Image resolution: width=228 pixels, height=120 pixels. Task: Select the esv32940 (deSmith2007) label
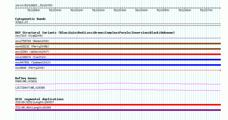click(32, 52)
